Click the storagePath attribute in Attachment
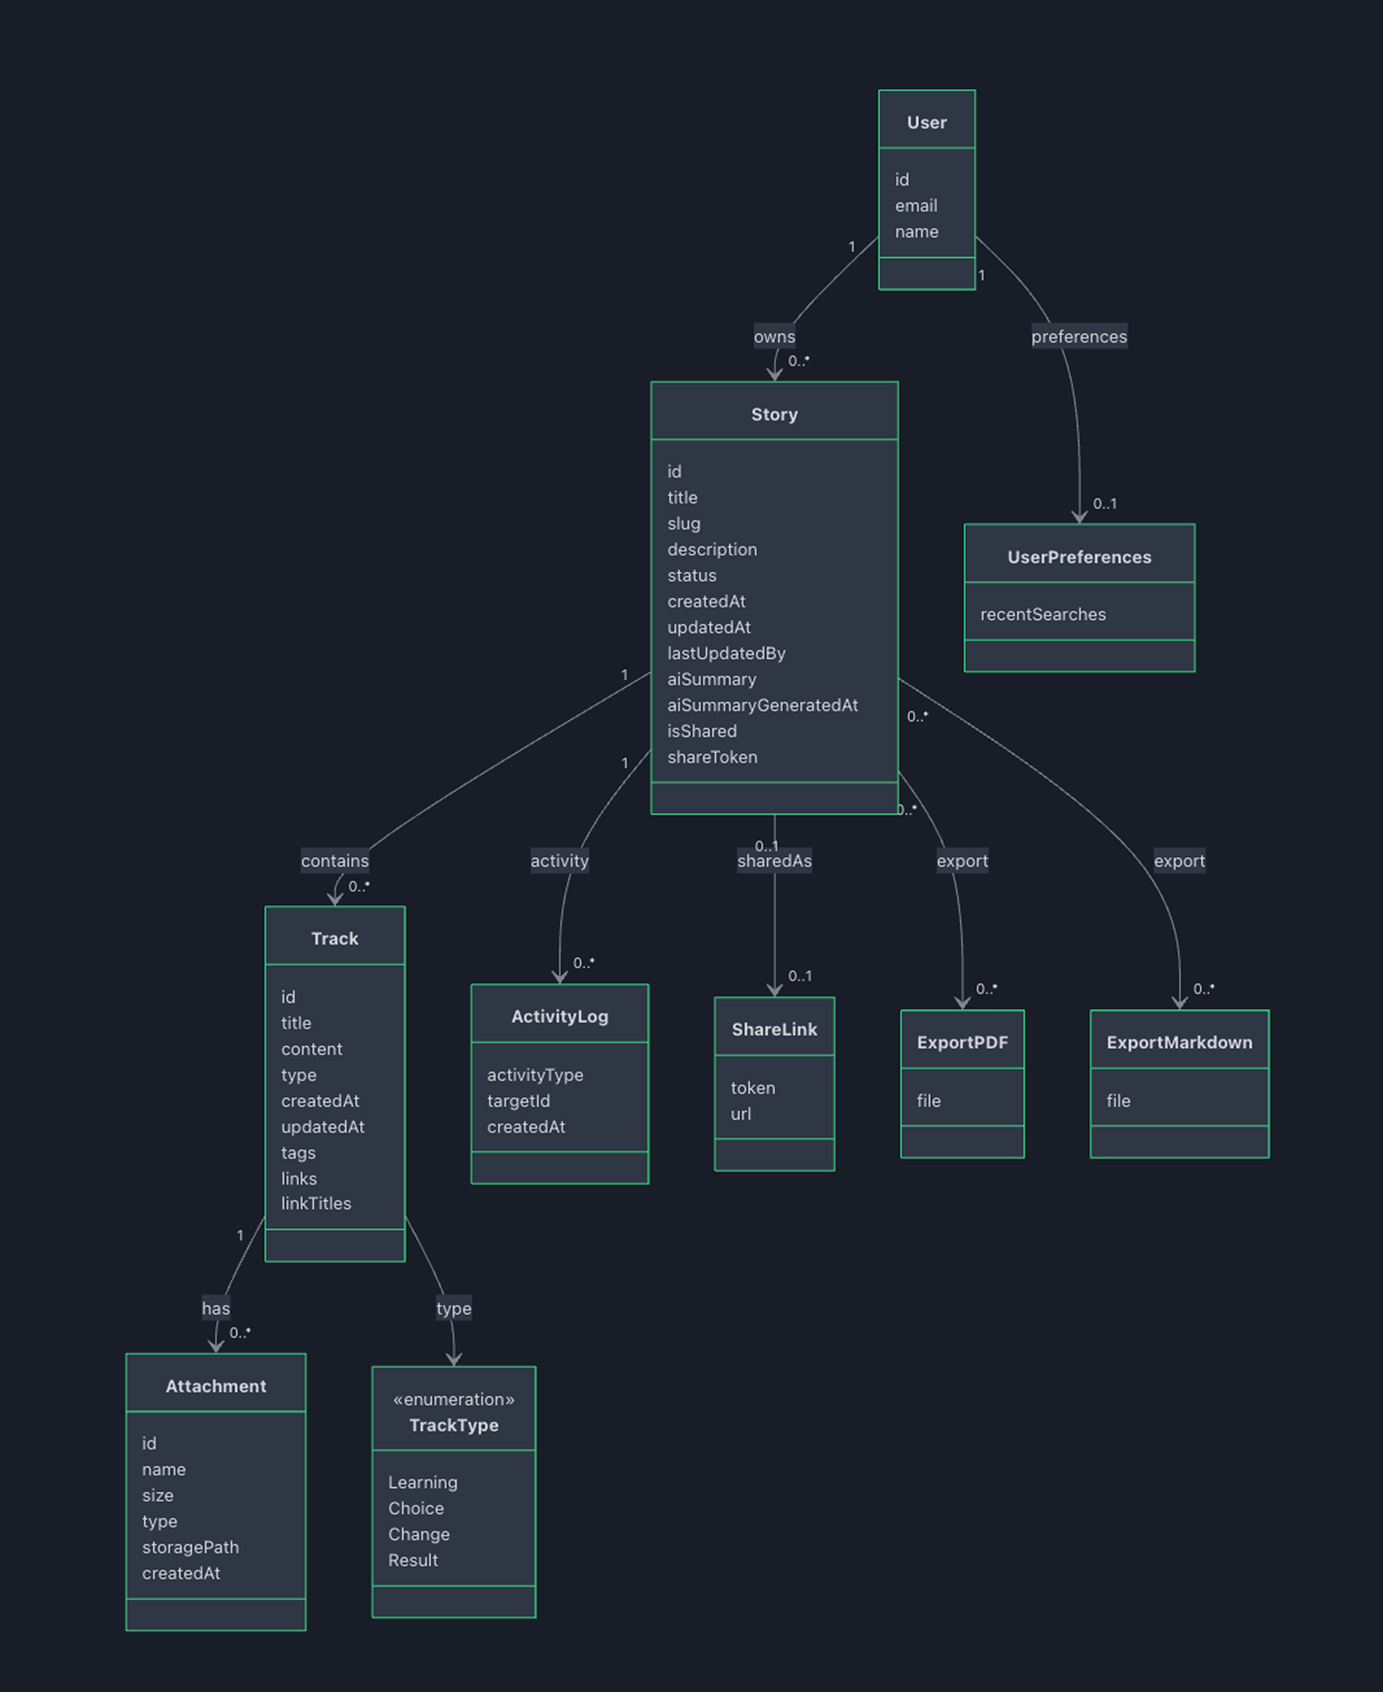The height and width of the screenshot is (1692, 1383). [191, 1547]
